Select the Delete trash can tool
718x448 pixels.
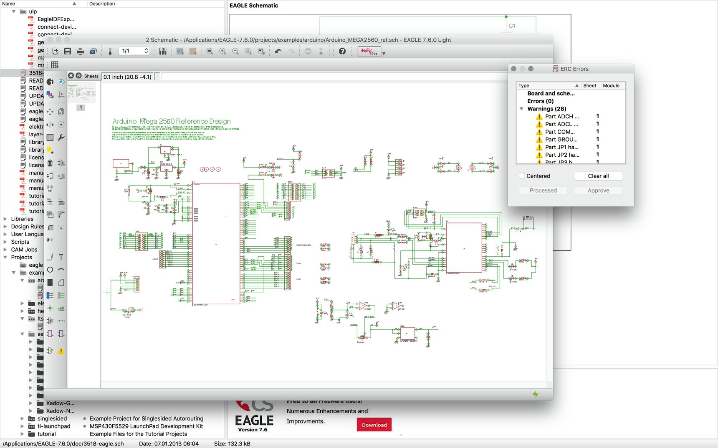click(50, 163)
